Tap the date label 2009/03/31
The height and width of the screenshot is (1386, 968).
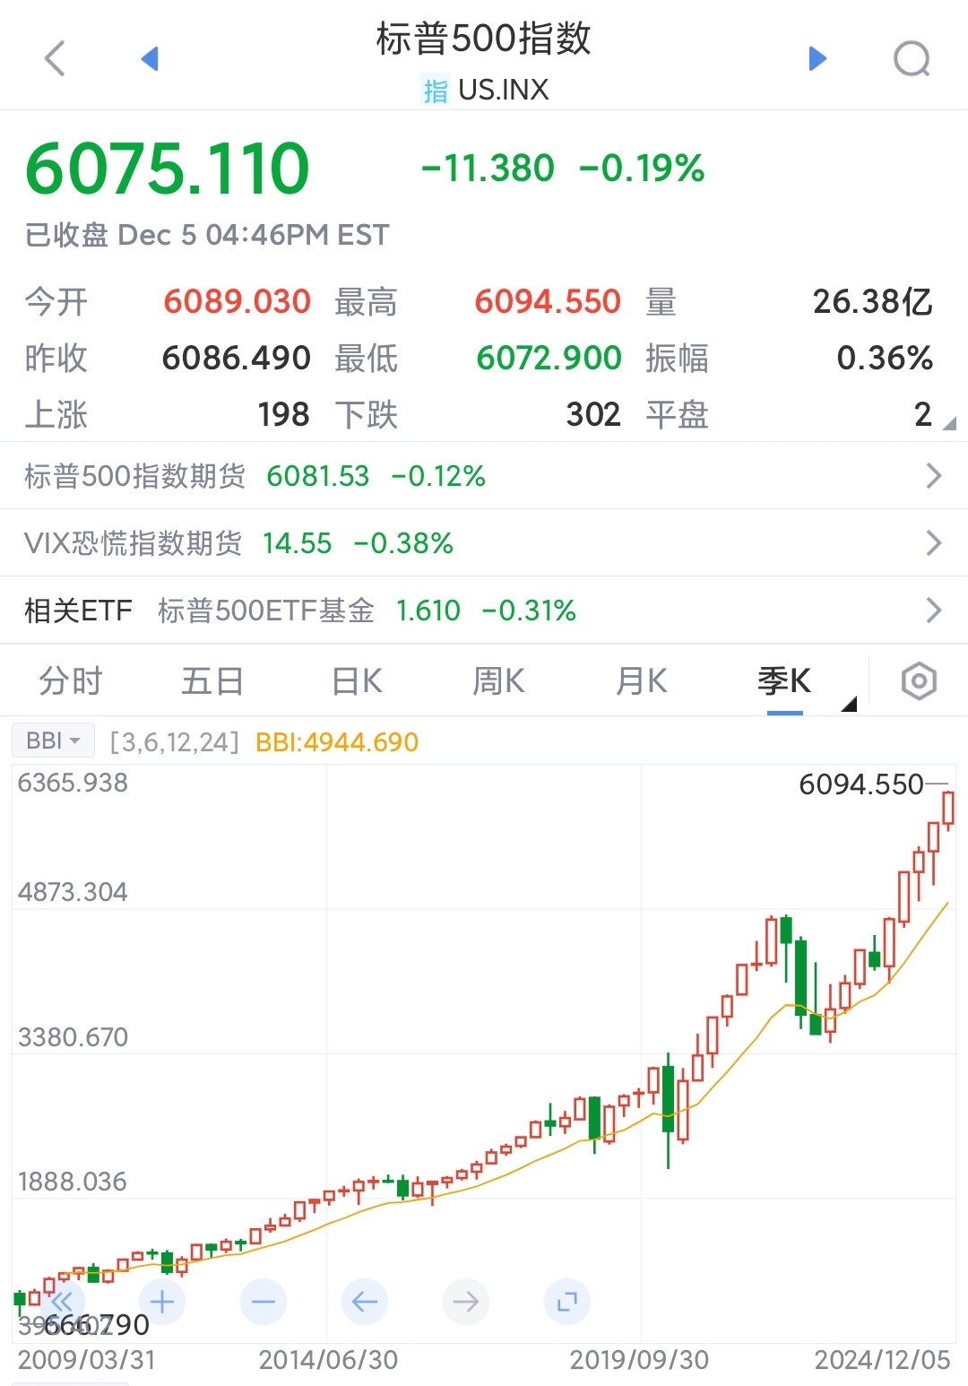tap(87, 1360)
